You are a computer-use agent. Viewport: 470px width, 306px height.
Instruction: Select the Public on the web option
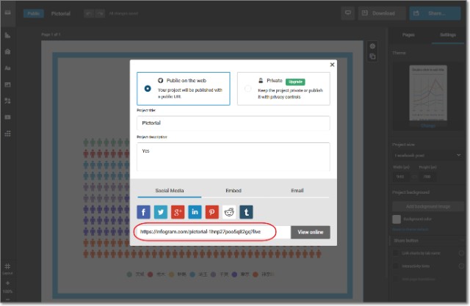148,89
